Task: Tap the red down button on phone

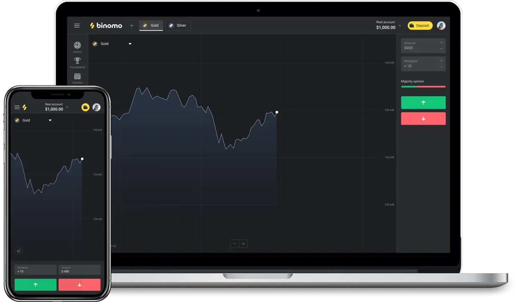Action: [80, 284]
